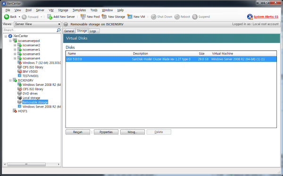Click the Add New Server icon
The width and height of the screenshot is (283, 176).
click(50, 17)
